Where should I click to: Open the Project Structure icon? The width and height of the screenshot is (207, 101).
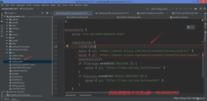click(x=196, y=9)
